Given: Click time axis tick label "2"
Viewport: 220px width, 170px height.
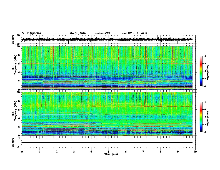Looking at the screenshot, I should (x=57, y=152).
